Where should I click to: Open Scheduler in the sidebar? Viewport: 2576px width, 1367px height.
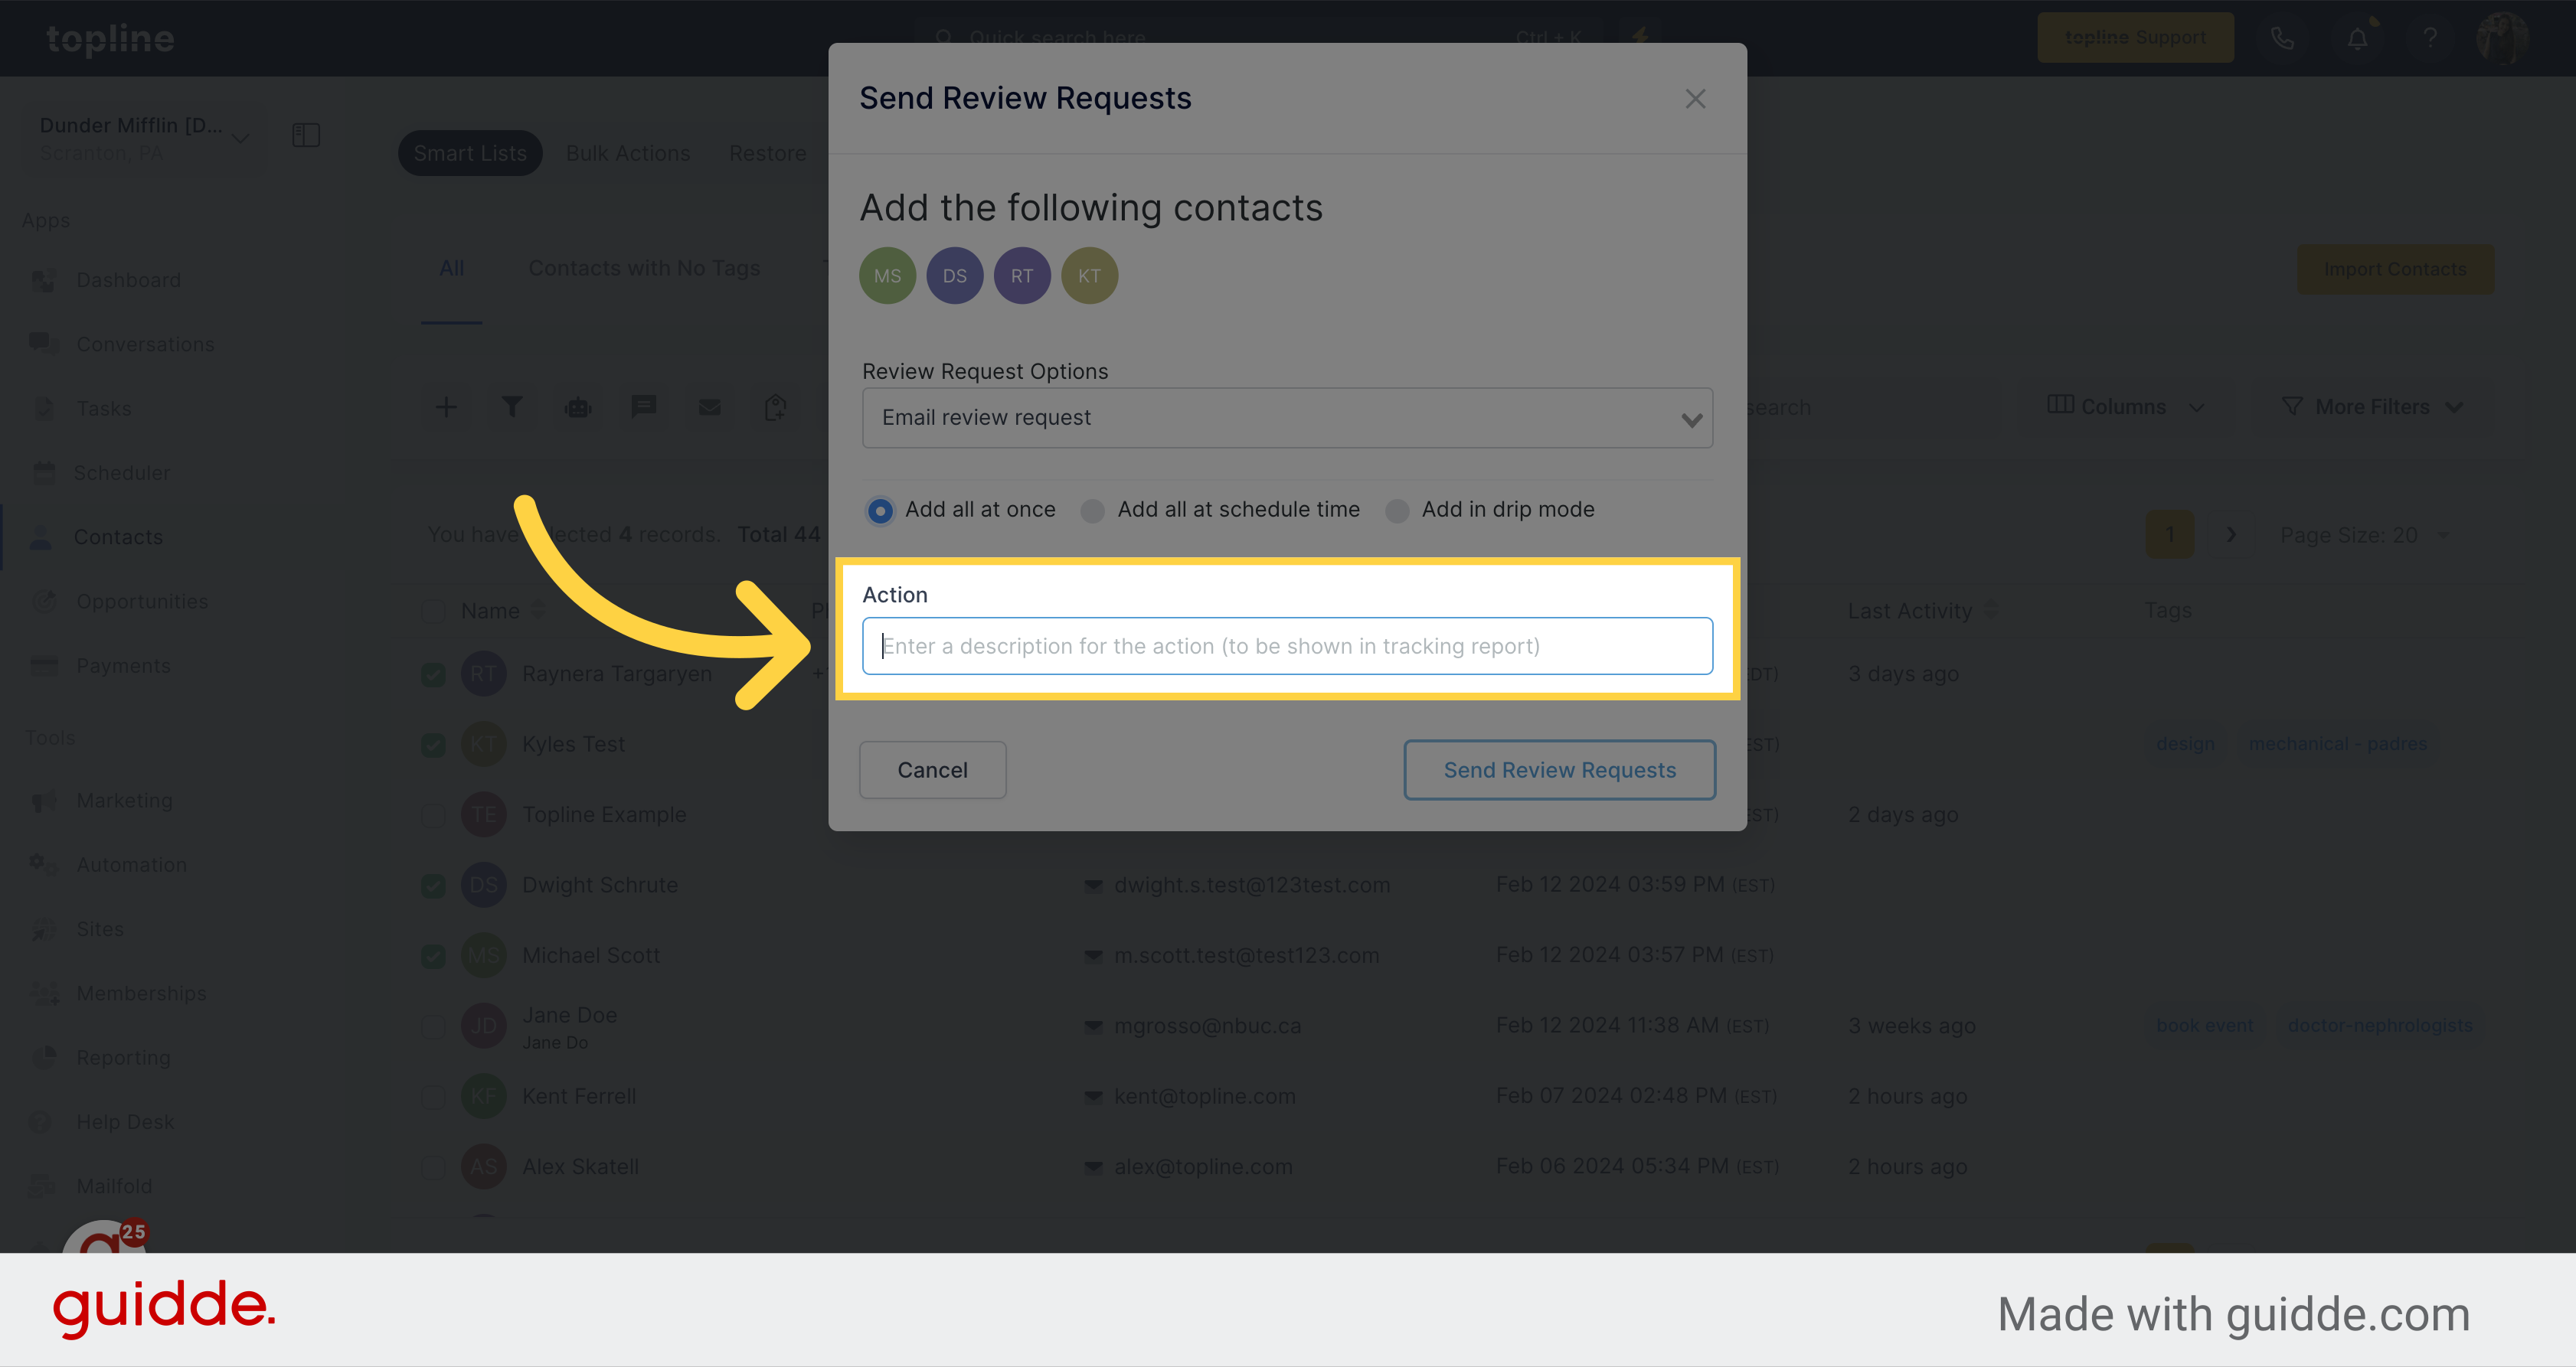pyautogui.click(x=121, y=473)
